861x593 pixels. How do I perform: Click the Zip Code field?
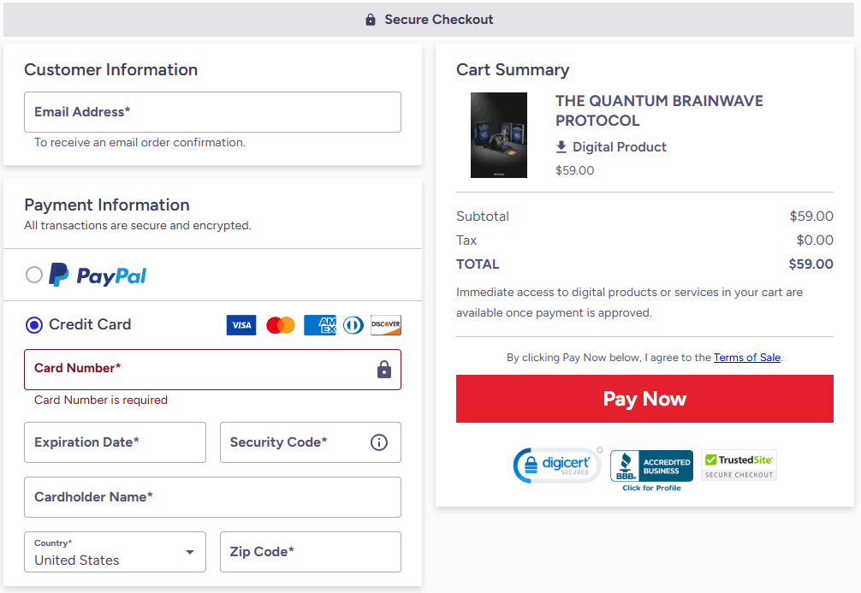[310, 552]
